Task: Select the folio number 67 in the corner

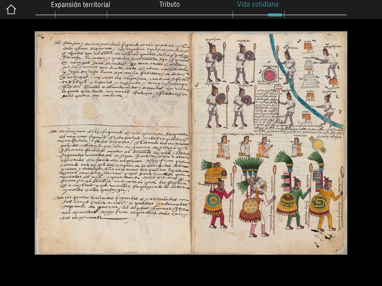Action: click(328, 35)
